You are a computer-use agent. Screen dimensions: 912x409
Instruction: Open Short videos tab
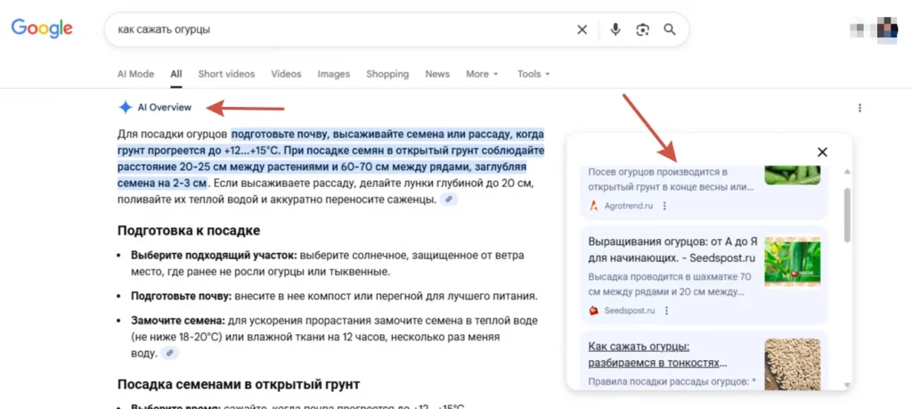226,74
